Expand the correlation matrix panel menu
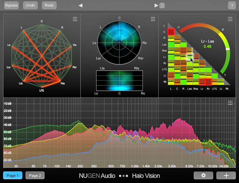The image size is (239, 183). coord(230,19)
